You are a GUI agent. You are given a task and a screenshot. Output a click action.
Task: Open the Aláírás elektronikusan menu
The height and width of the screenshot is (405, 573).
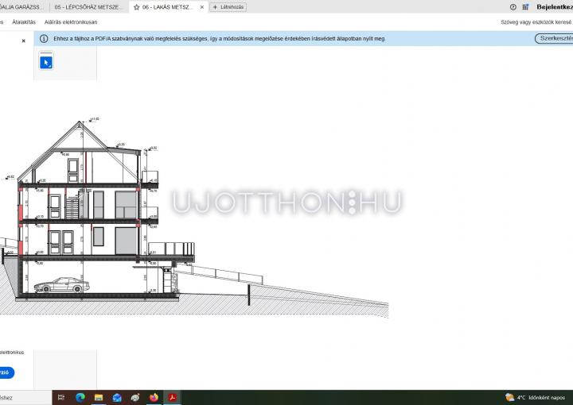pyautogui.click(x=71, y=22)
